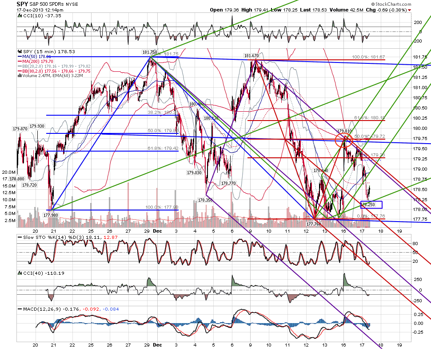Click the '181.670' peak price label
431x351 pixels.
[251, 56]
